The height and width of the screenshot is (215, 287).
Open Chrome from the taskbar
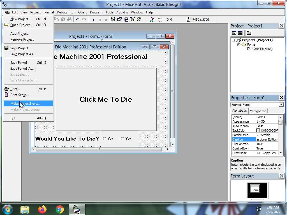pos(59,209)
